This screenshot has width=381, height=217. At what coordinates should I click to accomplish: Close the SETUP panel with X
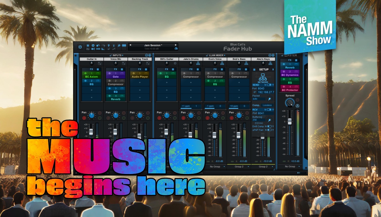(273, 70)
